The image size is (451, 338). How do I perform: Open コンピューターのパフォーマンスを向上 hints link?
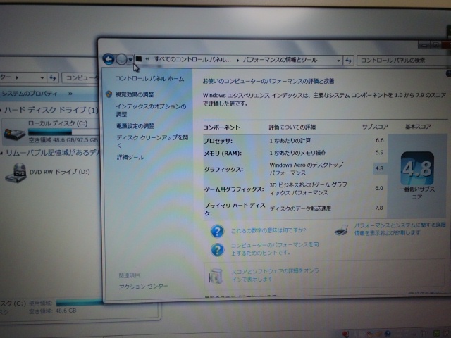(275, 249)
